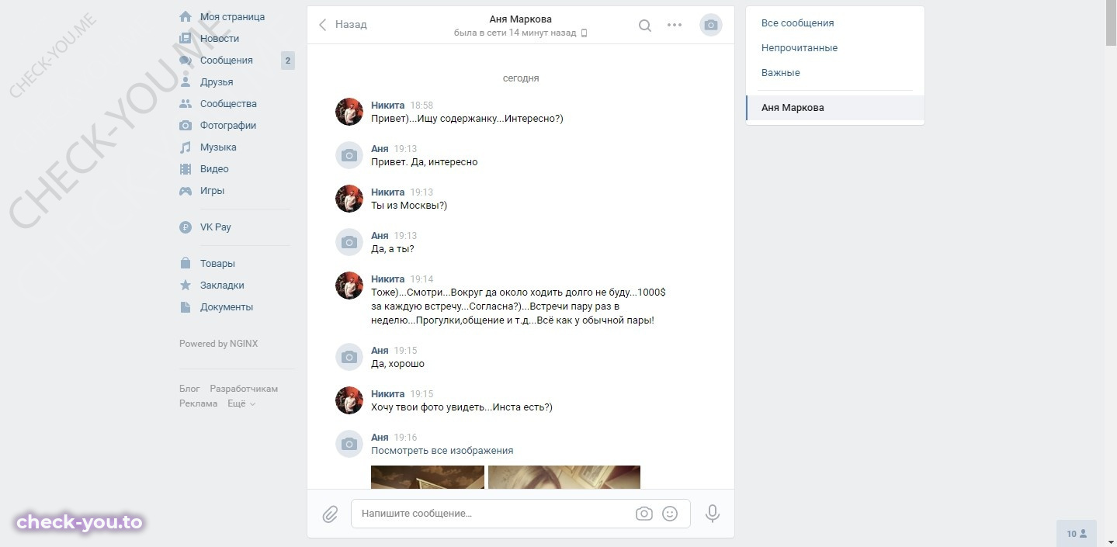
Task: Click the Товары shopping bag icon
Action: point(186,263)
